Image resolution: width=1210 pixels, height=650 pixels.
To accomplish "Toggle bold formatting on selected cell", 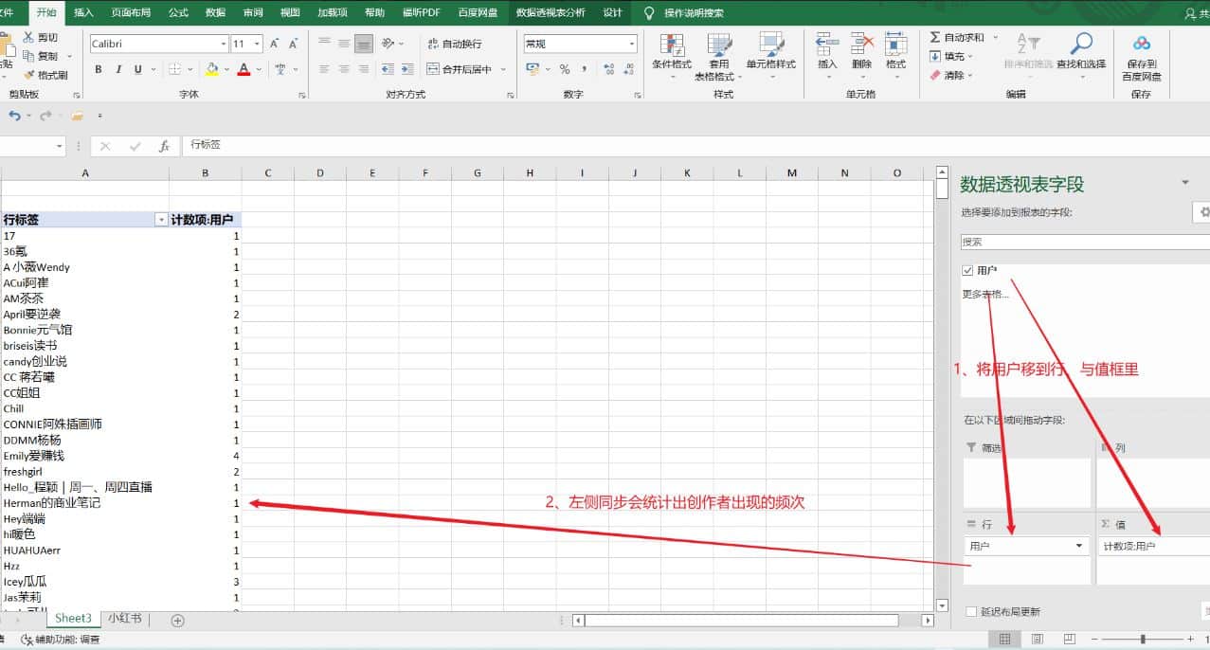I will click(x=98, y=68).
